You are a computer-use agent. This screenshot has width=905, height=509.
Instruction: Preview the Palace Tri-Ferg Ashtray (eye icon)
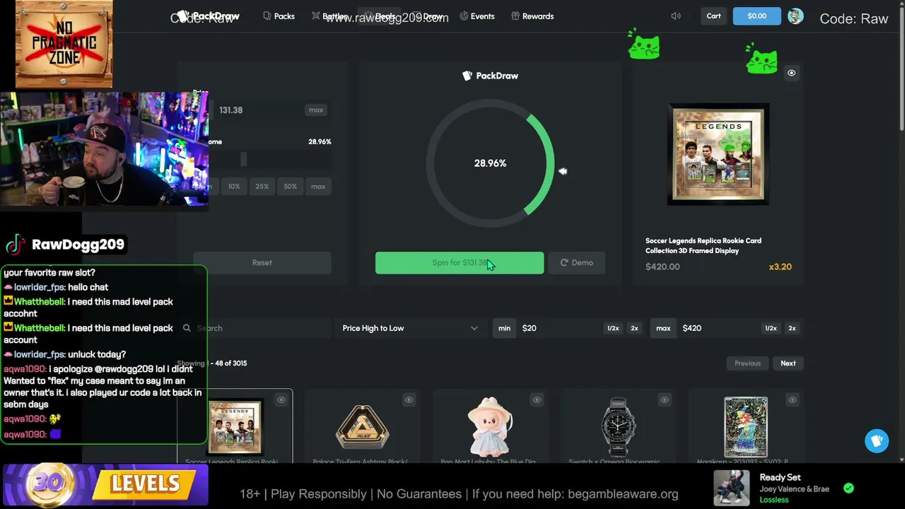tap(409, 400)
